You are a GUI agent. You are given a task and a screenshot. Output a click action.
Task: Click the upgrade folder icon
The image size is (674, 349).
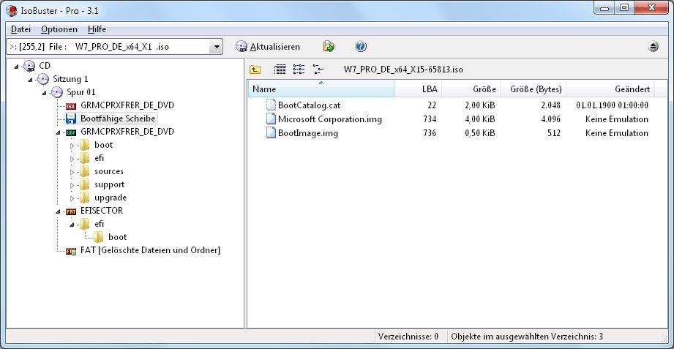(x=85, y=198)
